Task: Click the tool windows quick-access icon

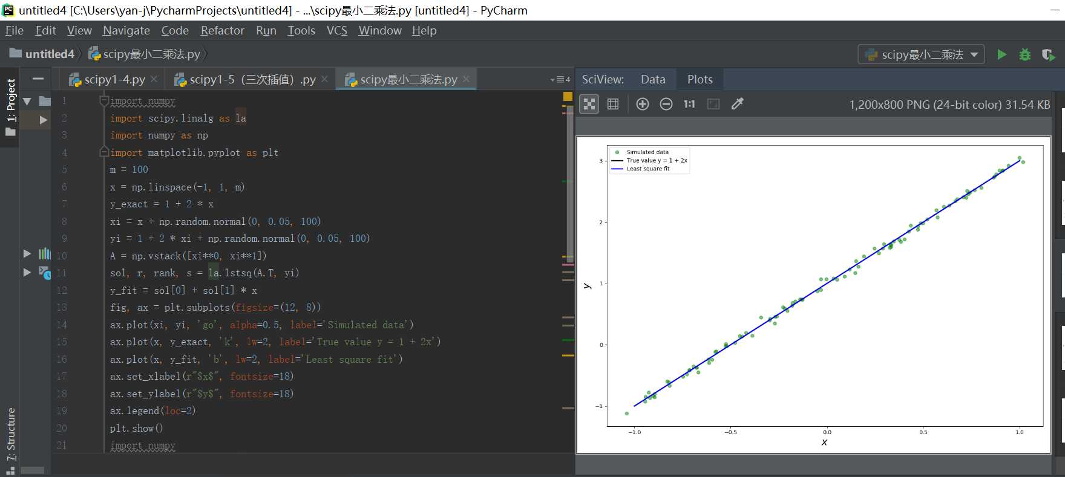Action: [x=10, y=471]
